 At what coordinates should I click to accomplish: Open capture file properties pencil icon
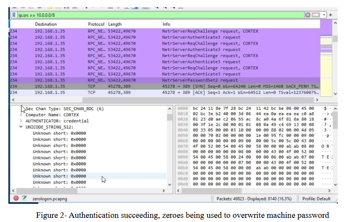pos(24,198)
